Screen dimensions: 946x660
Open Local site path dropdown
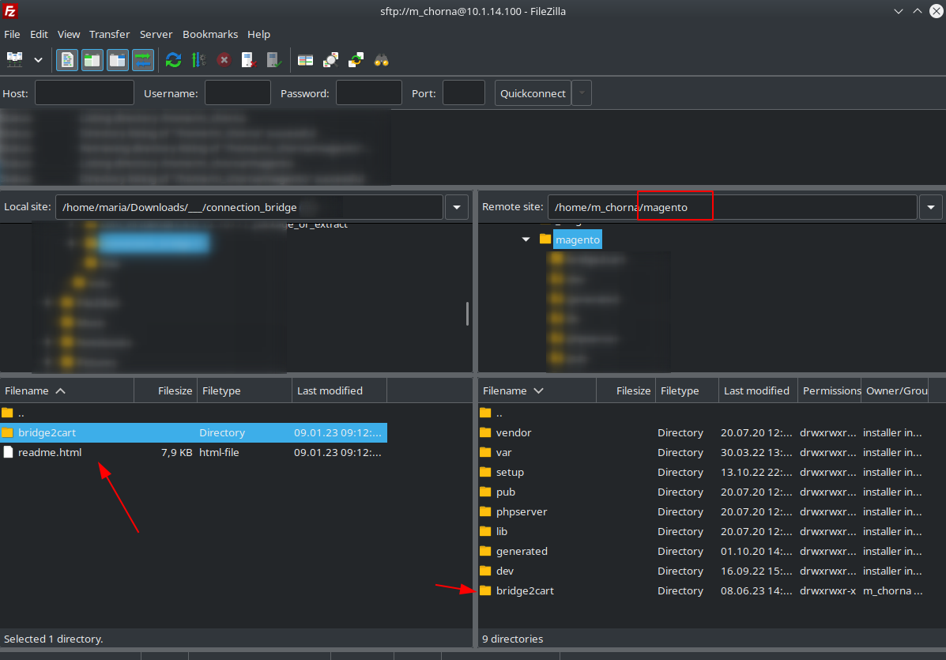(x=457, y=207)
